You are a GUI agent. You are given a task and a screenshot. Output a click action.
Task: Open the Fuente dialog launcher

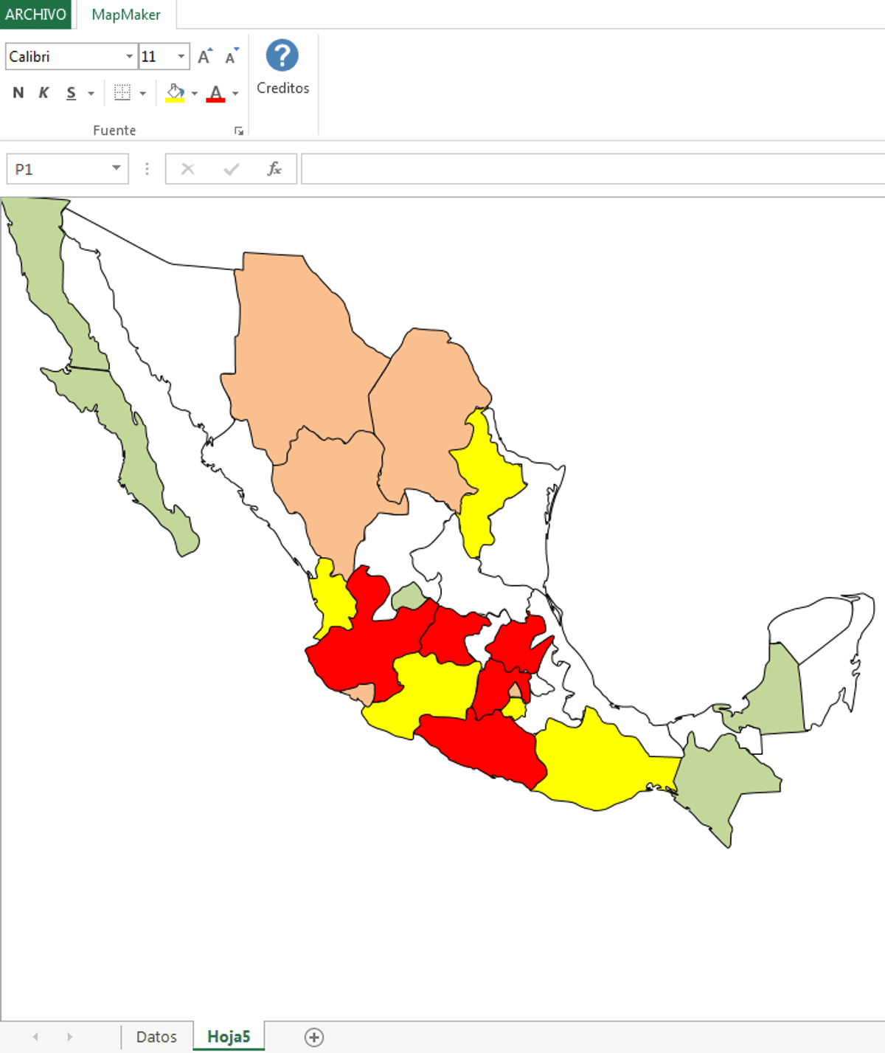coord(239,131)
